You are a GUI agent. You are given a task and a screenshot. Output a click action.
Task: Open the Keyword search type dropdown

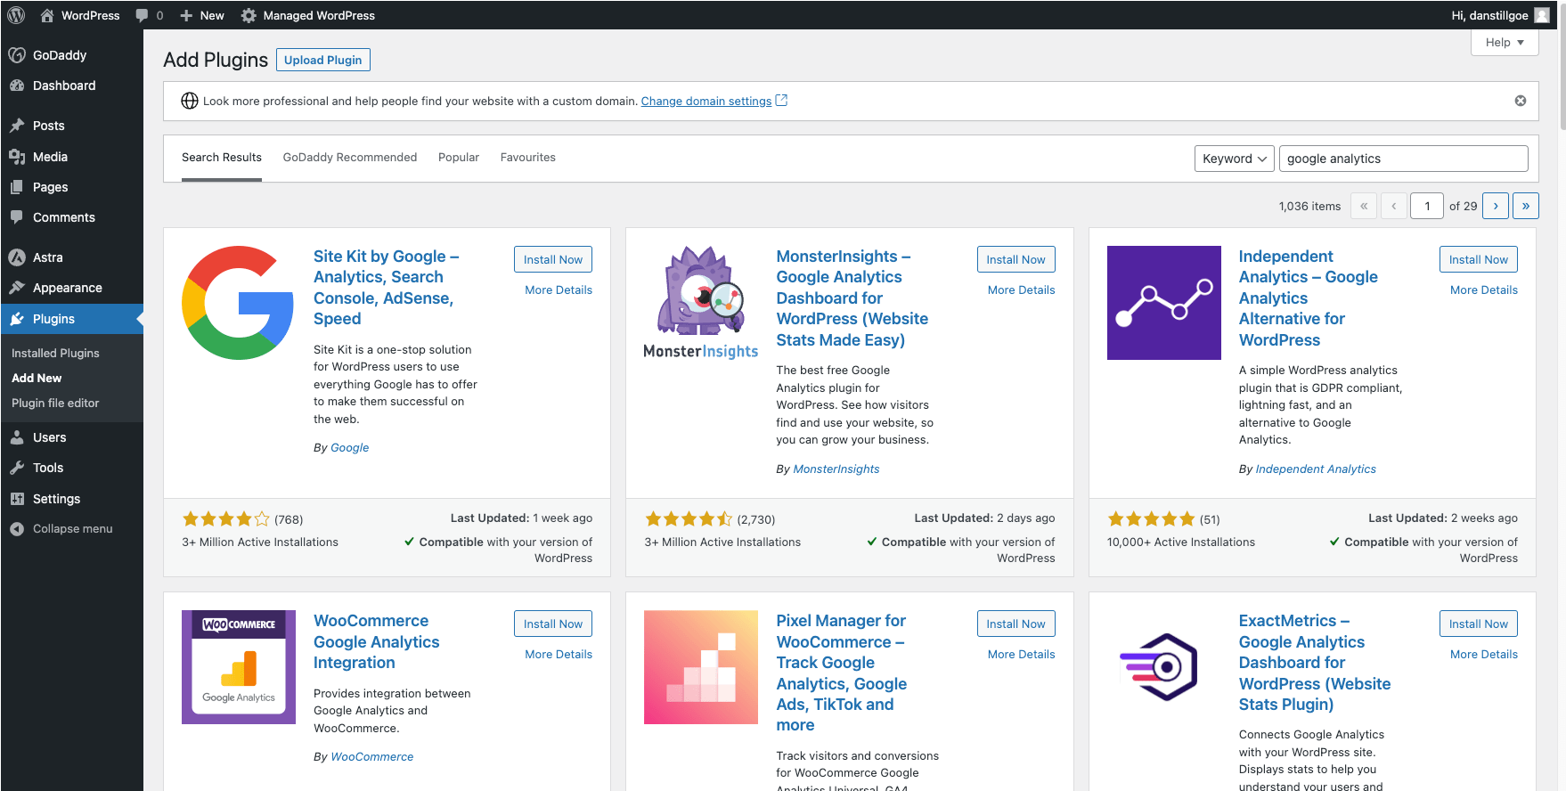tap(1234, 159)
